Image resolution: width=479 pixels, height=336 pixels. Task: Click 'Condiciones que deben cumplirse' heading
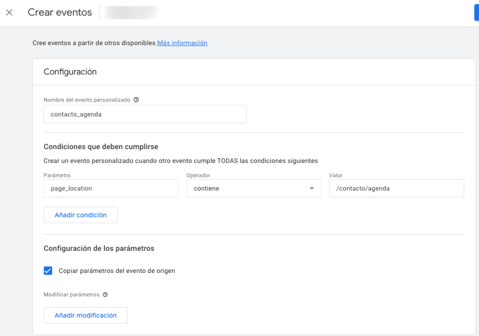[x=101, y=147]
